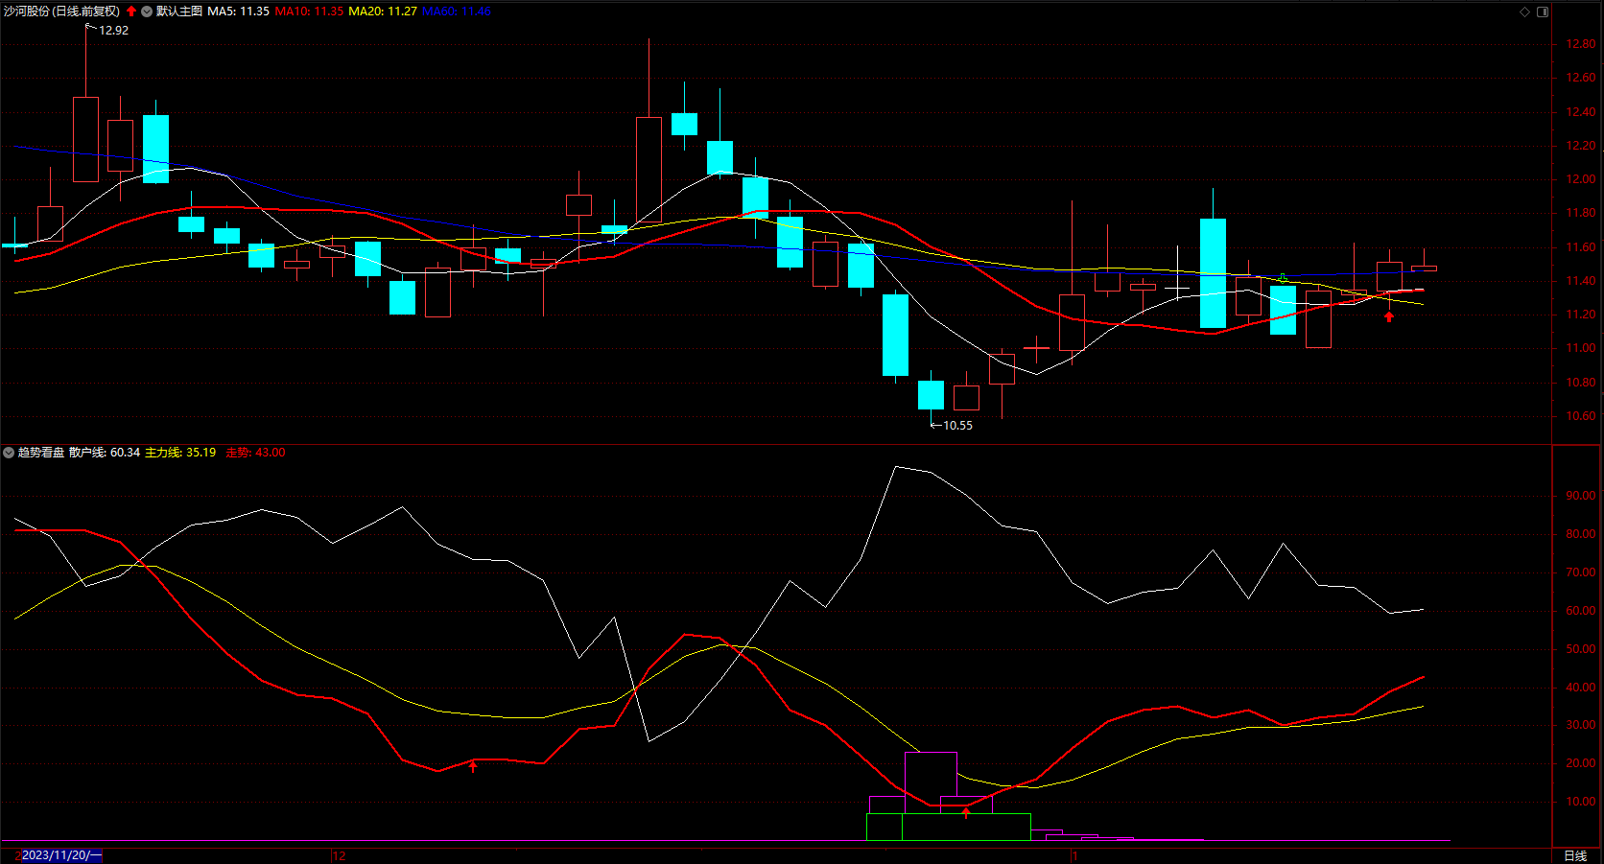
Task: Select the 默认主图 indicator label
Action: pos(179,12)
